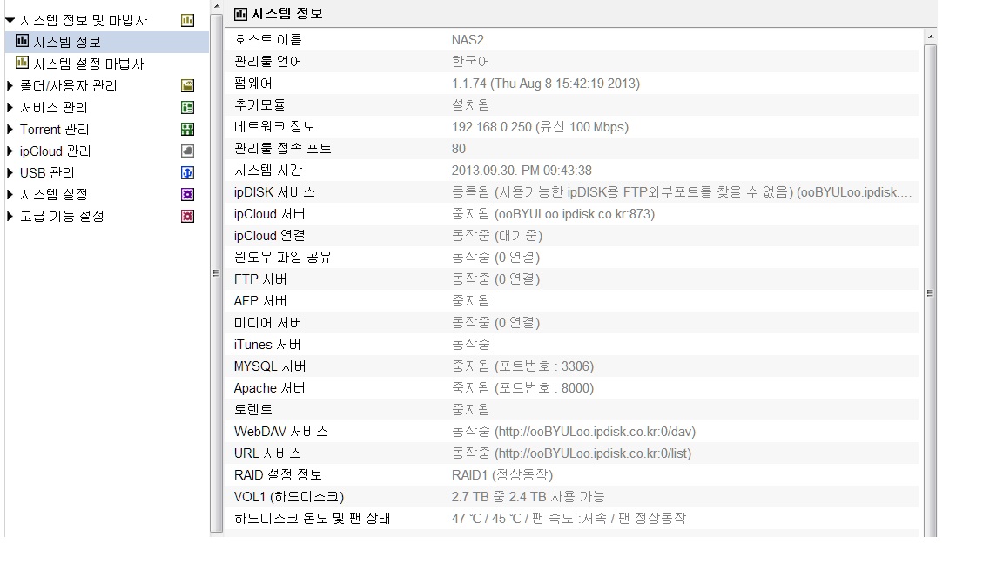Expand the 폴더/사용자 관리 section
Viewport: 1003px width, 564px height.
10,85
